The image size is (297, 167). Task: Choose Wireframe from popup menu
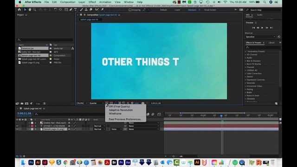115,114
